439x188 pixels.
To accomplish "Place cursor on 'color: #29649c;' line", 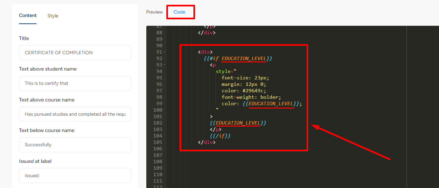I will (244, 91).
